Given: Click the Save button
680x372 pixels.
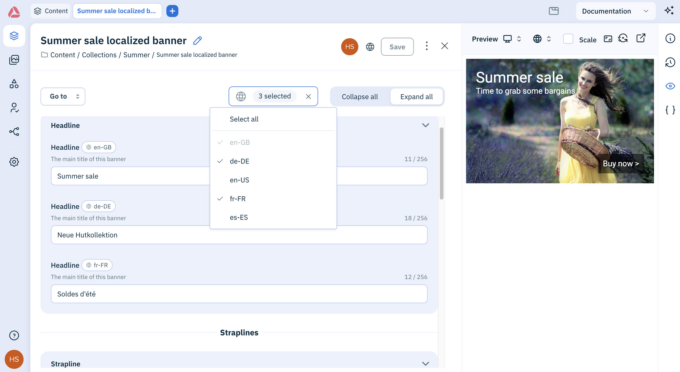Looking at the screenshot, I should pos(397,47).
